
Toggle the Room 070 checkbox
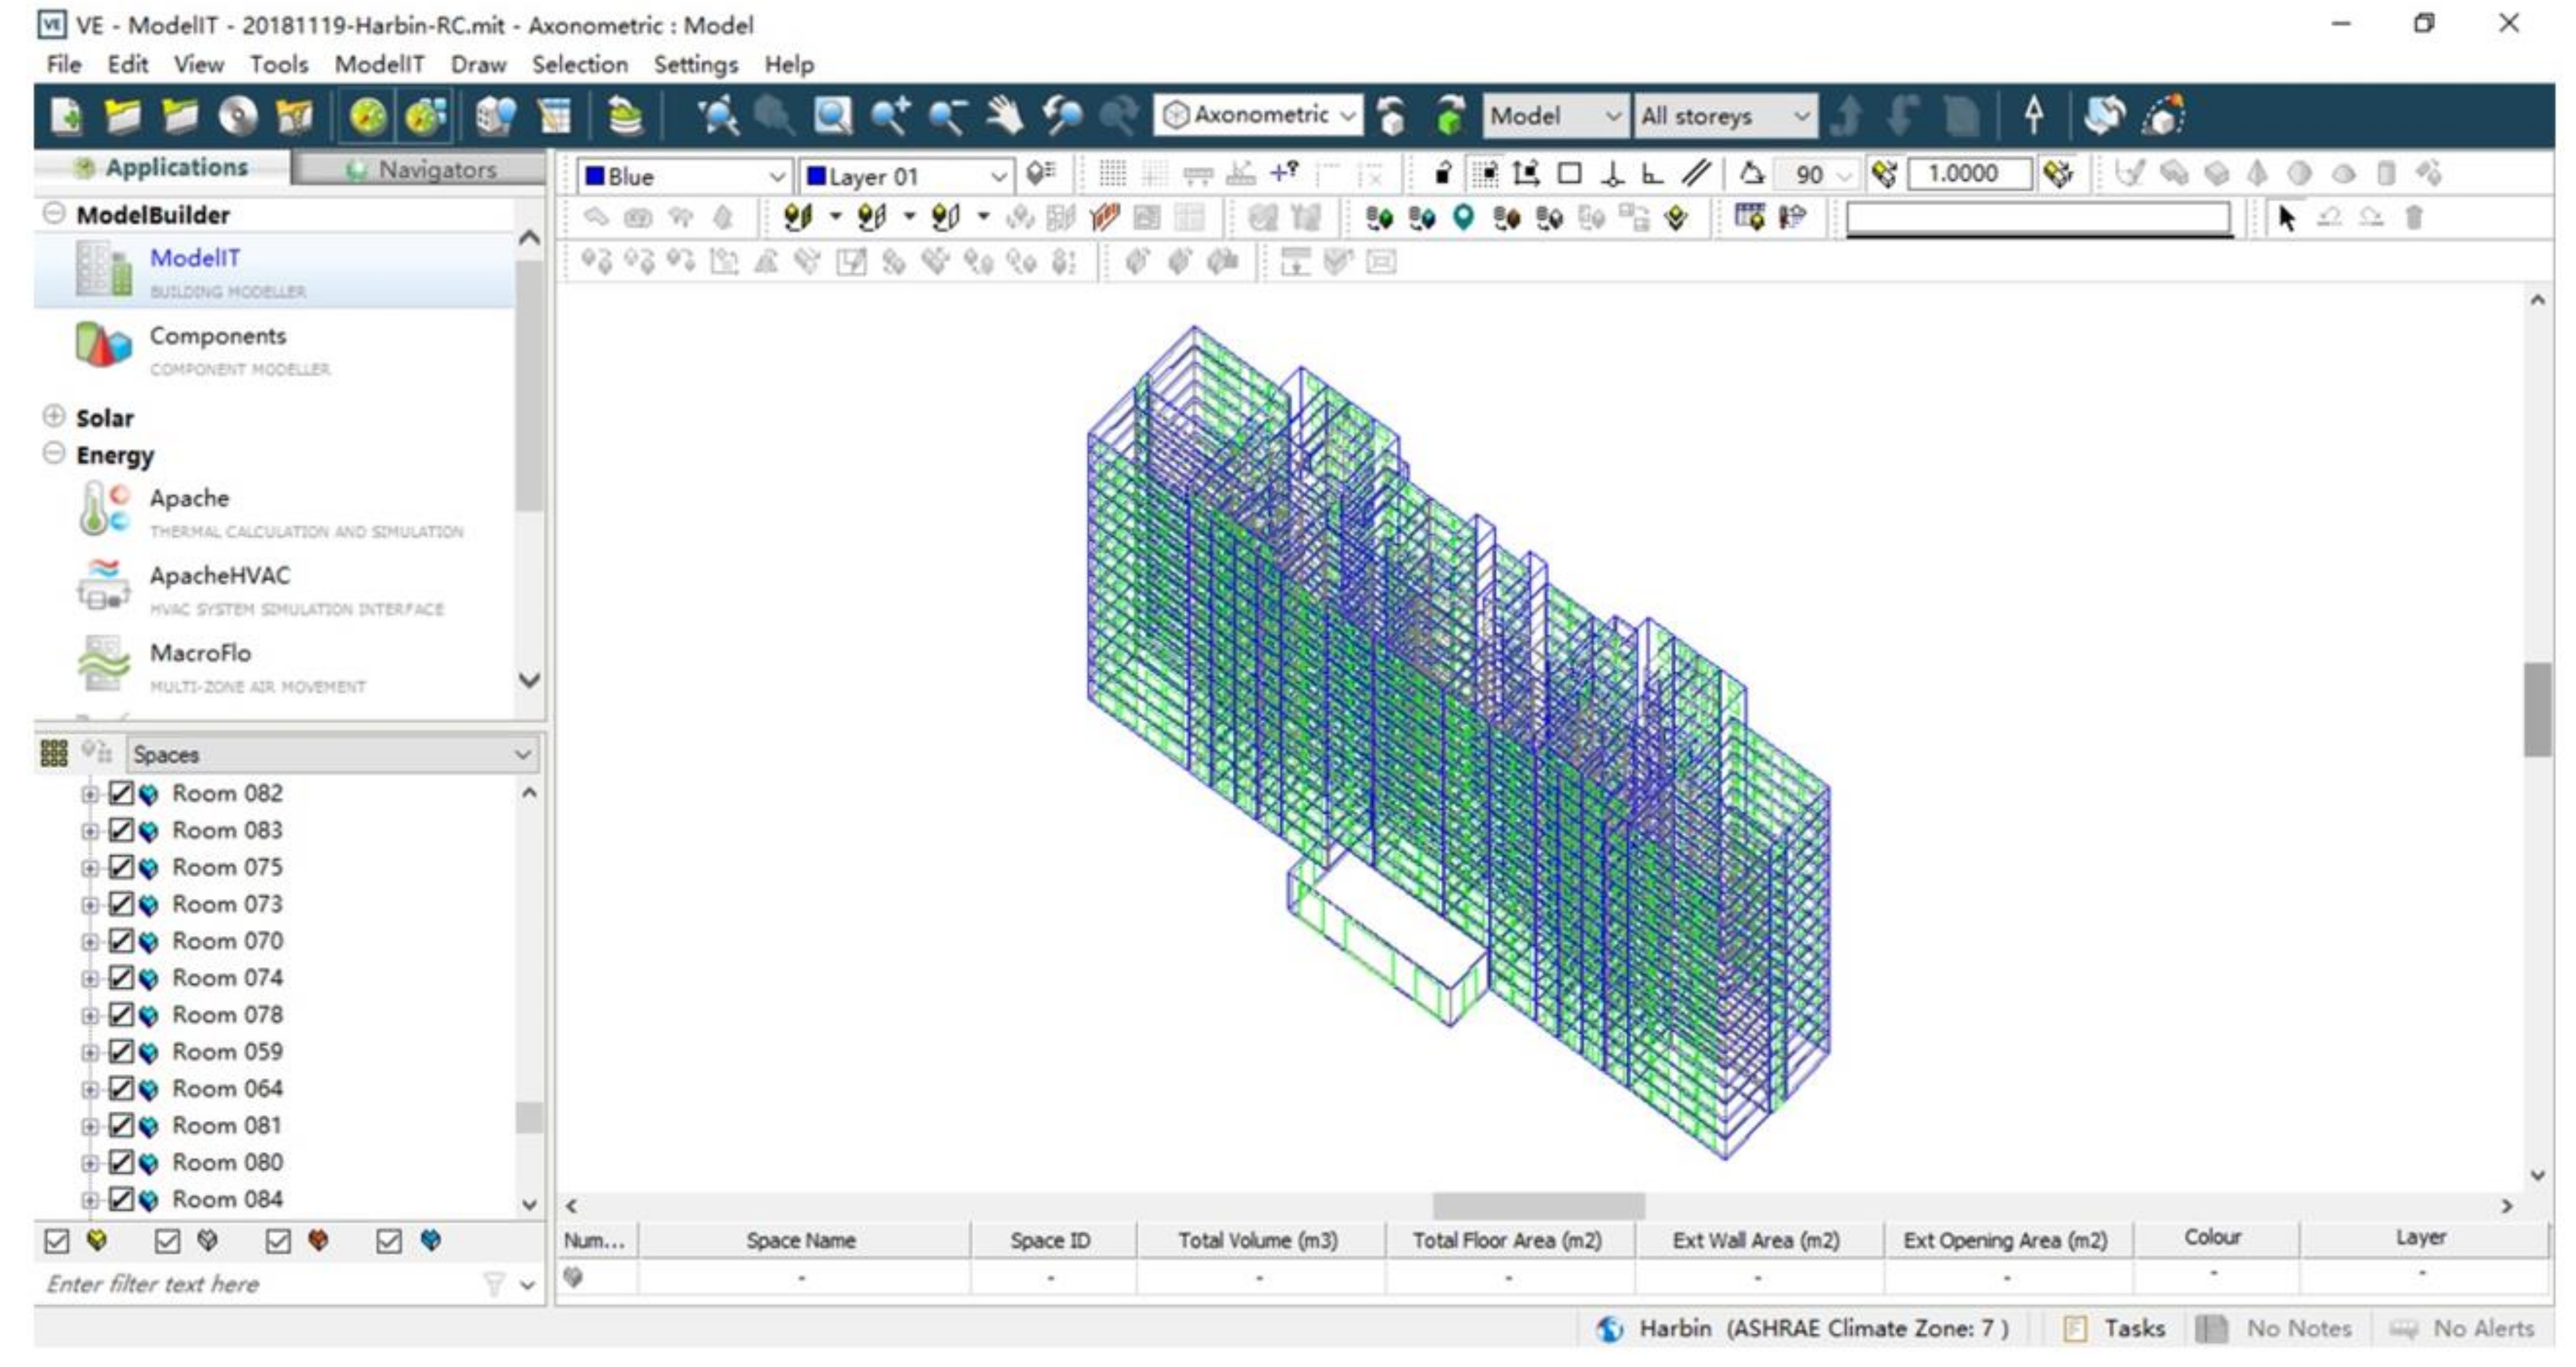pyautogui.click(x=121, y=941)
